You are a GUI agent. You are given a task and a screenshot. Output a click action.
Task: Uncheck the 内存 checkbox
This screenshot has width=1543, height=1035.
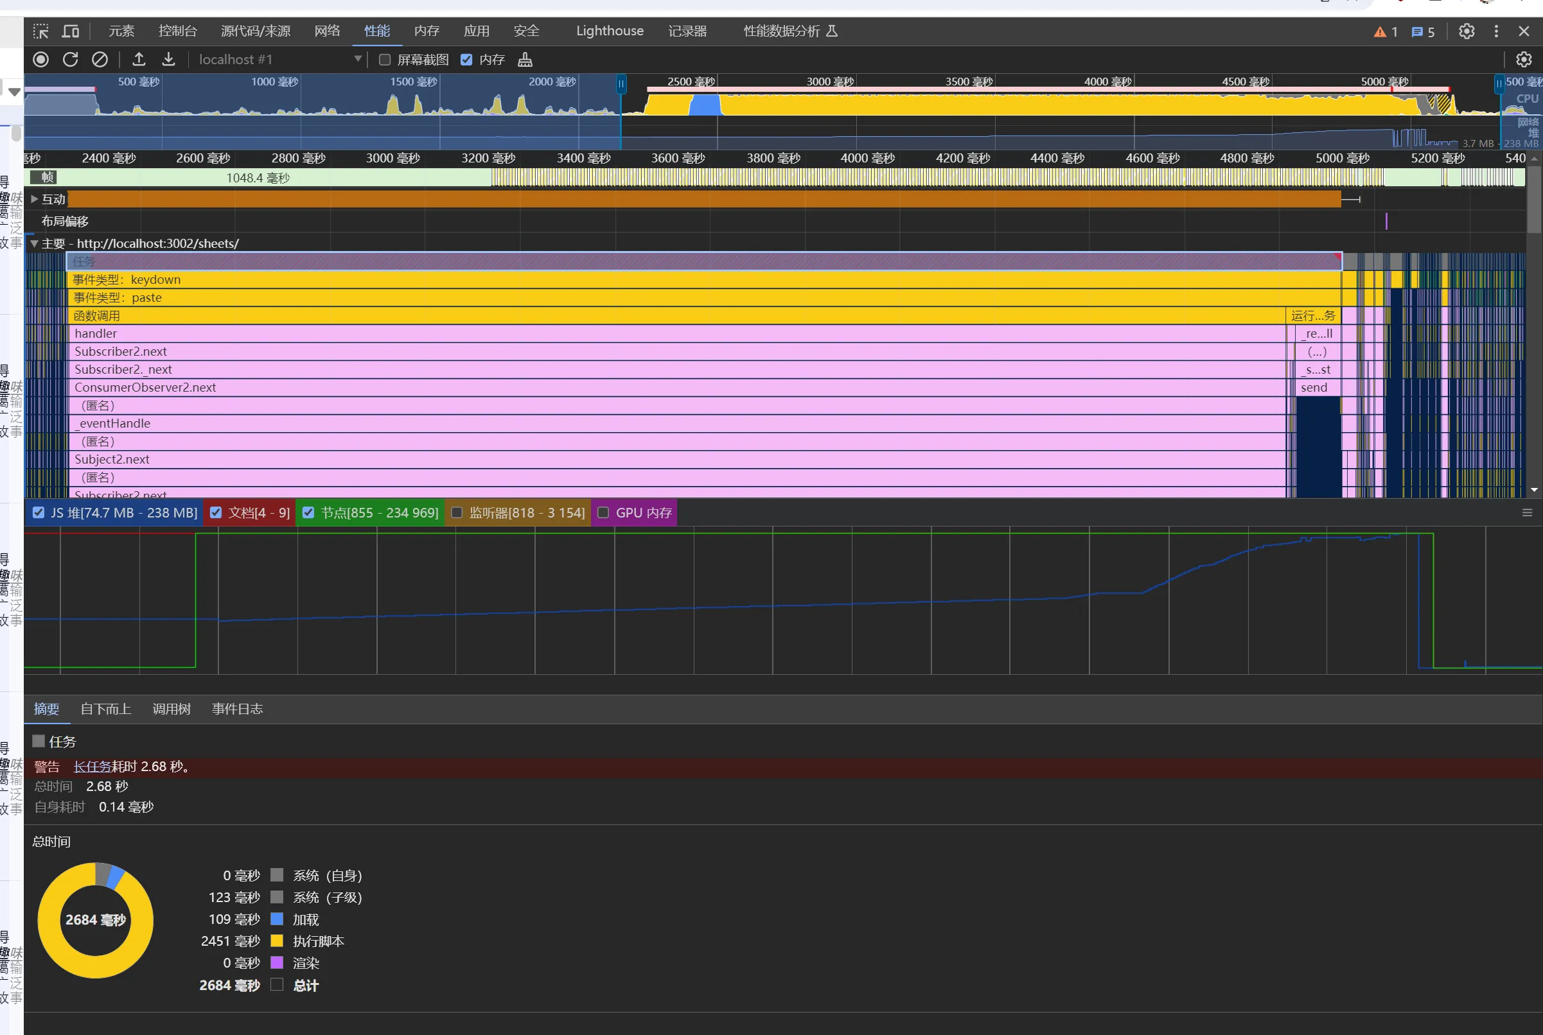click(467, 60)
